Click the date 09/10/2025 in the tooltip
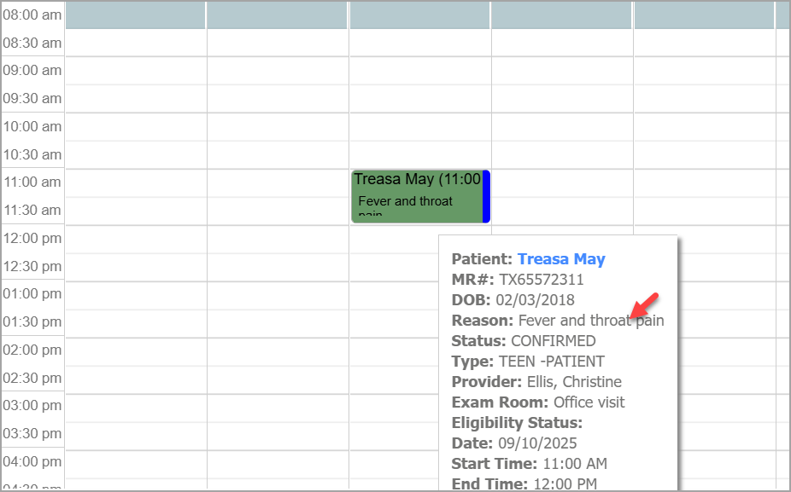This screenshot has width=791, height=492. click(x=536, y=443)
